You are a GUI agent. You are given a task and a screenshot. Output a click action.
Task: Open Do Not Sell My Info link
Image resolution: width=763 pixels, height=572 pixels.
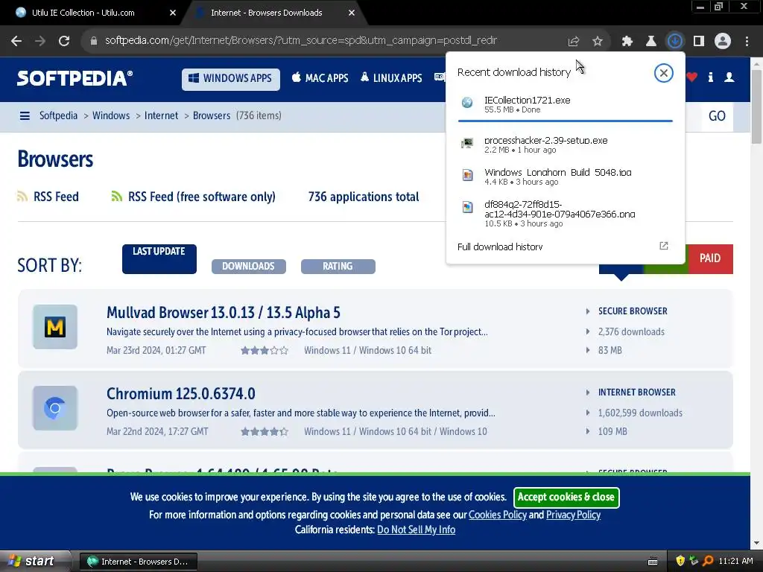tap(416, 530)
